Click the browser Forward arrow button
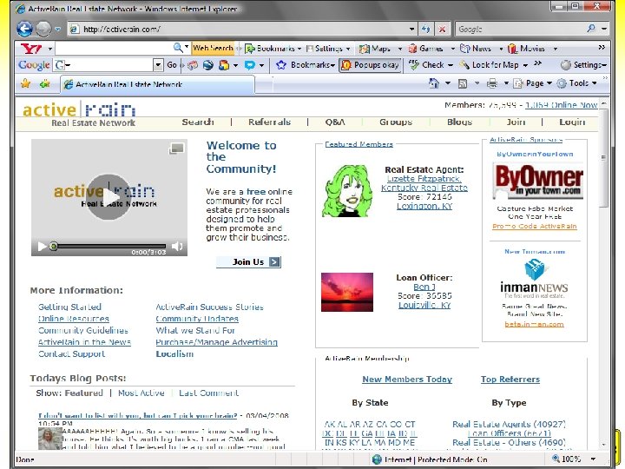Viewport: 625px width, 469px height. tap(43, 29)
